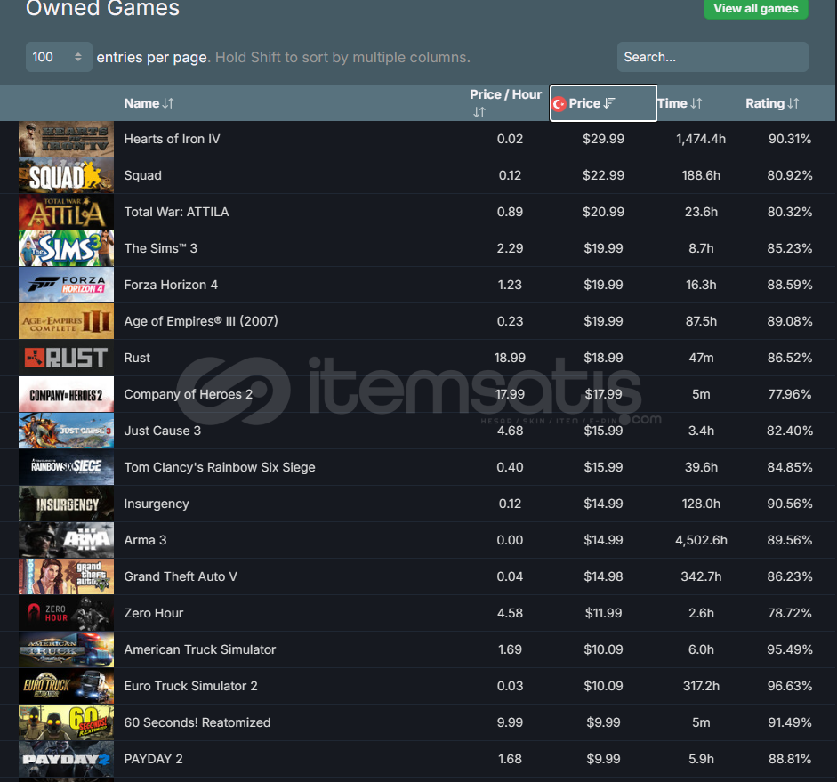The height and width of the screenshot is (782, 837).
Task: Click the 18.99 price per hour cell
Action: 510,358
